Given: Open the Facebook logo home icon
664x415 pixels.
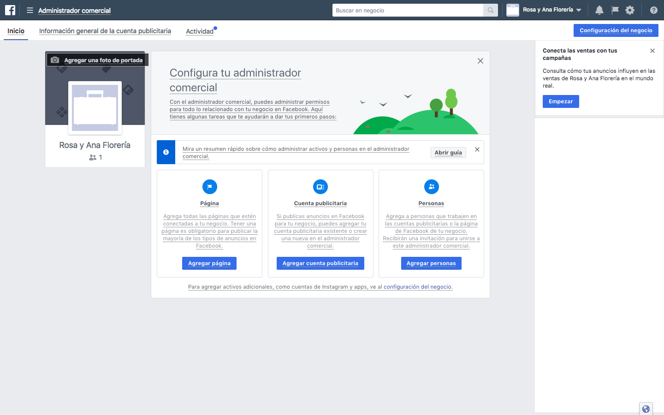Looking at the screenshot, I should (x=10, y=10).
